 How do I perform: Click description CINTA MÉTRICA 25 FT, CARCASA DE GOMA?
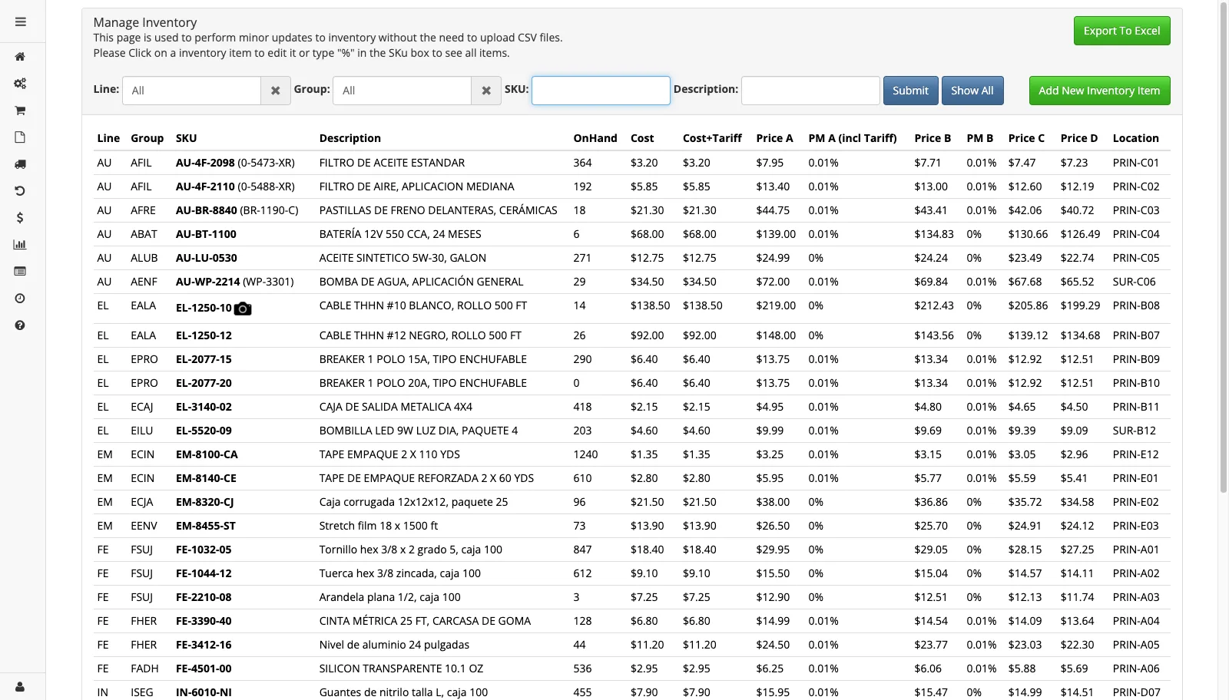point(425,621)
